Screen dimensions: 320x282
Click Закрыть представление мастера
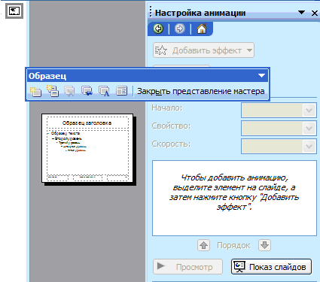click(x=201, y=91)
